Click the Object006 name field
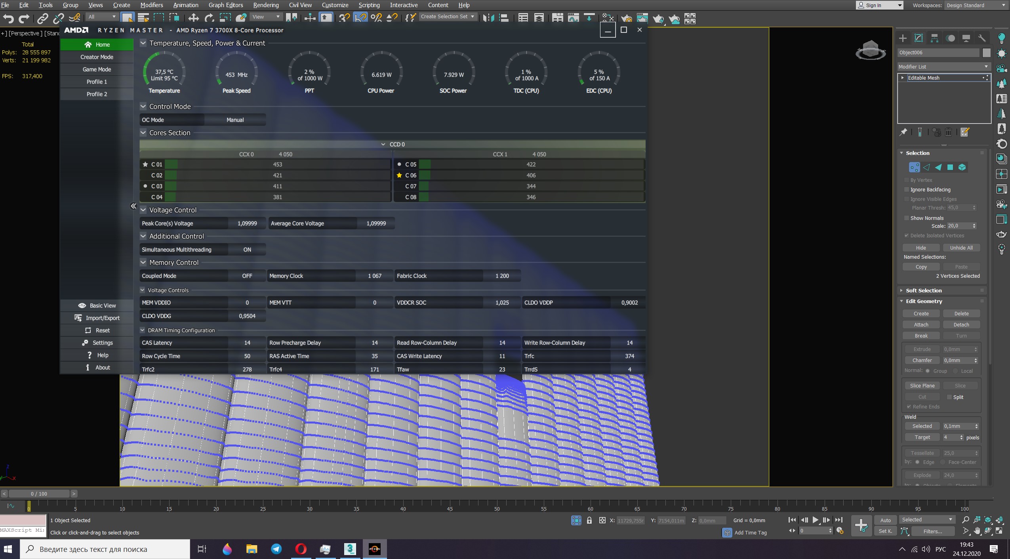1010x559 pixels. coord(938,52)
